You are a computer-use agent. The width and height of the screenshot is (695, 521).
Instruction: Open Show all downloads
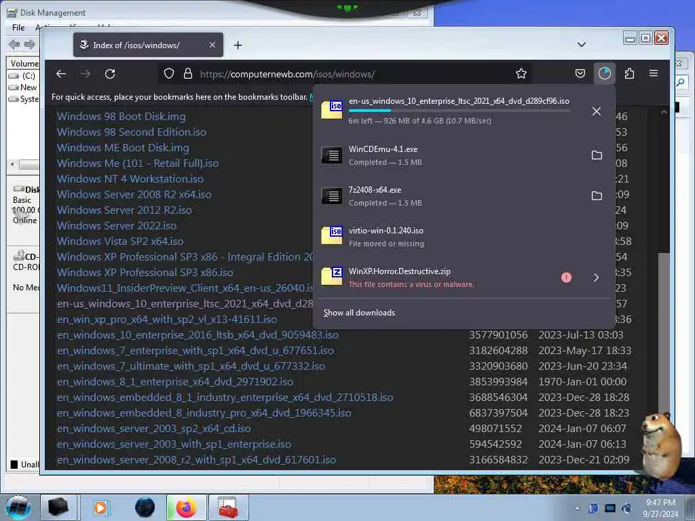[x=360, y=313]
